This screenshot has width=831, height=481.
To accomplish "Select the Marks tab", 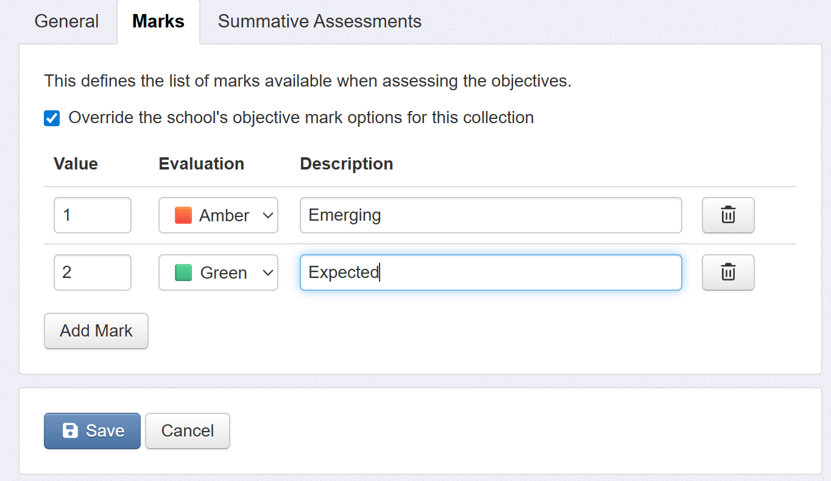I will pos(158,21).
